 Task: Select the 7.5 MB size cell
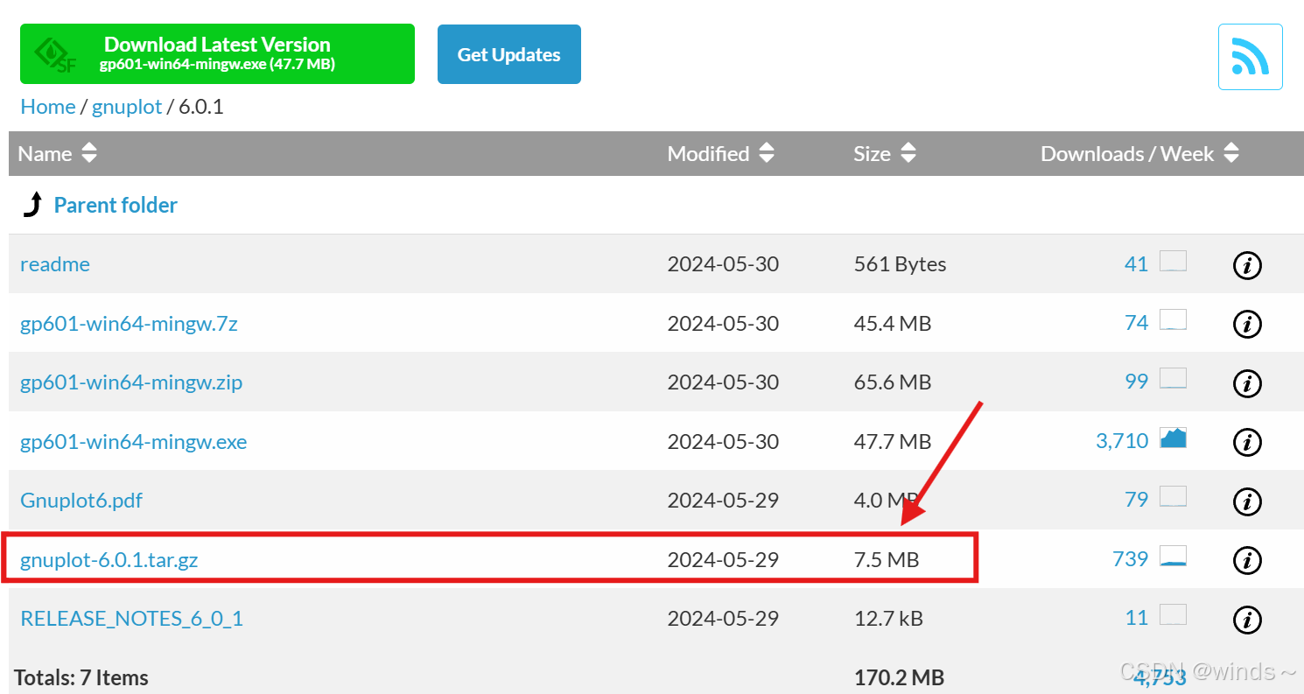[887, 560]
